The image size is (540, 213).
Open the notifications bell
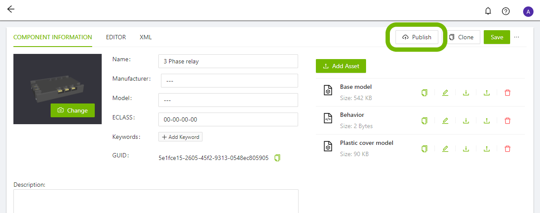pos(488,11)
